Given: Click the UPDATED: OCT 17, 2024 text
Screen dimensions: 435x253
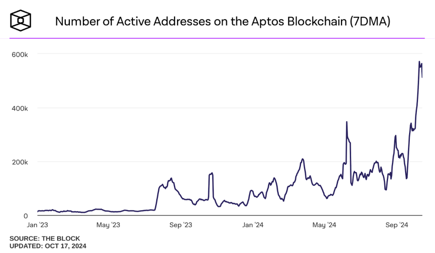Looking at the screenshot, I should pos(48,246).
